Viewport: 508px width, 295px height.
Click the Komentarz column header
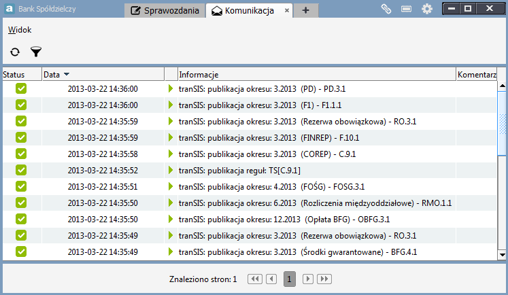coord(477,75)
